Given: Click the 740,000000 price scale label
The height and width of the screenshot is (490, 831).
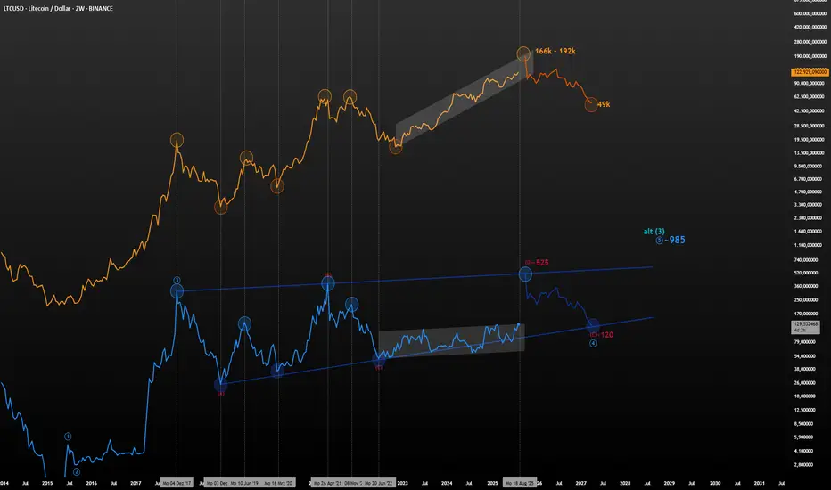Looking at the screenshot, I should click(806, 259).
